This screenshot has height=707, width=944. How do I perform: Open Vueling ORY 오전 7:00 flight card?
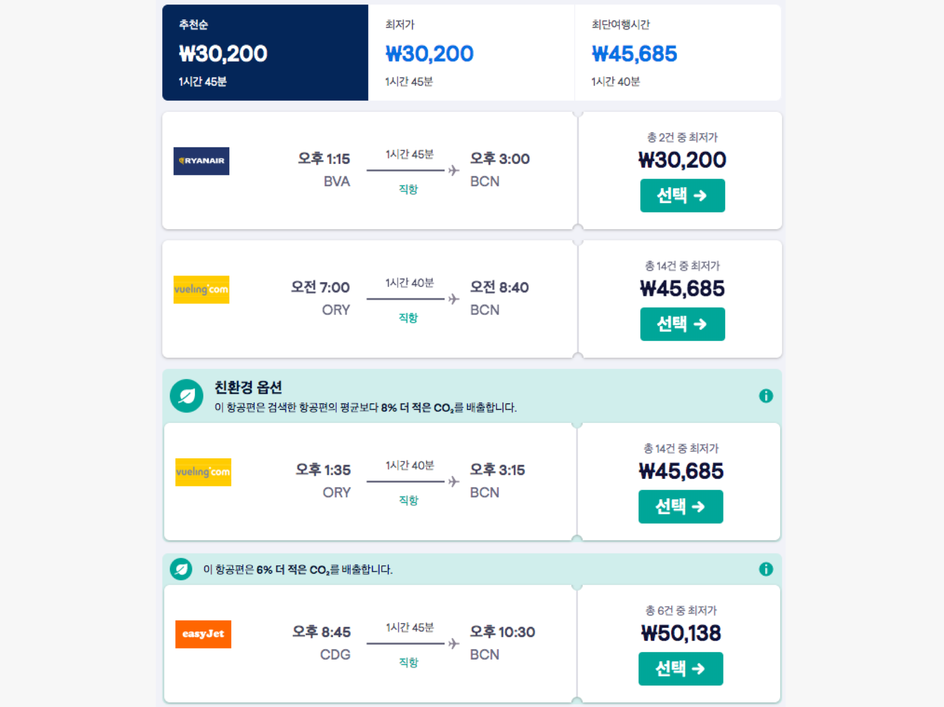coord(370,299)
